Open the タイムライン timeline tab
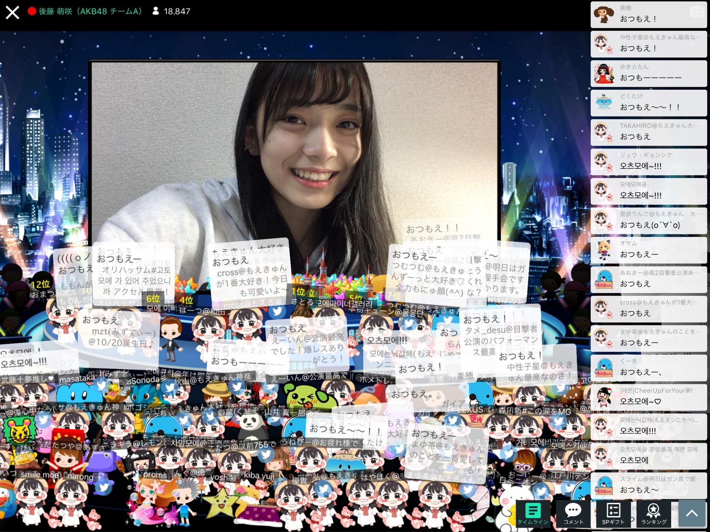The image size is (710, 532). (532, 514)
